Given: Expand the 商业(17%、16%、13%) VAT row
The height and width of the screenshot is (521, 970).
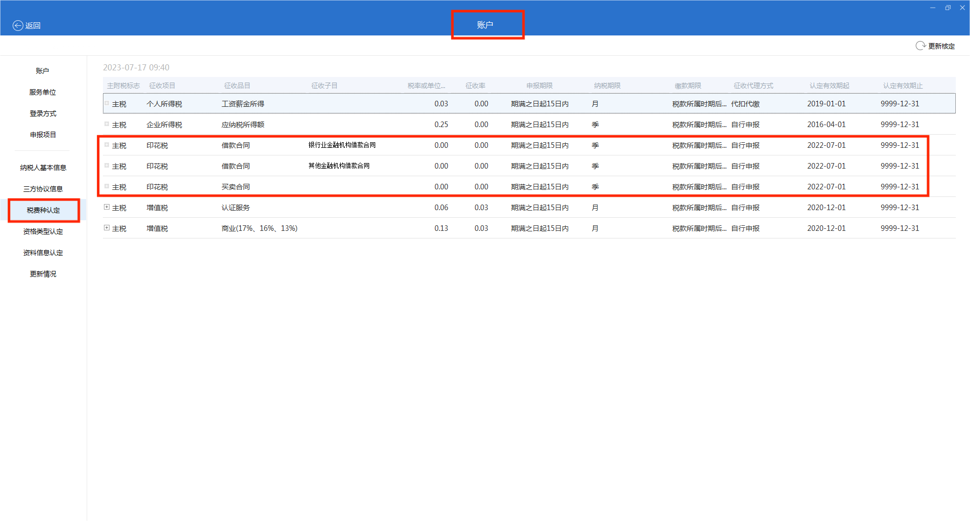Looking at the screenshot, I should pyautogui.click(x=106, y=228).
